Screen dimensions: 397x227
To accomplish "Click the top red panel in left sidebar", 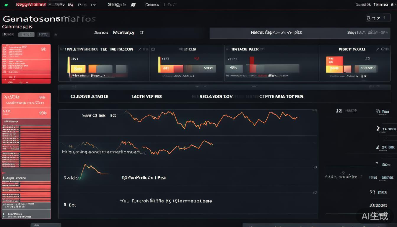I will coord(26,64).
